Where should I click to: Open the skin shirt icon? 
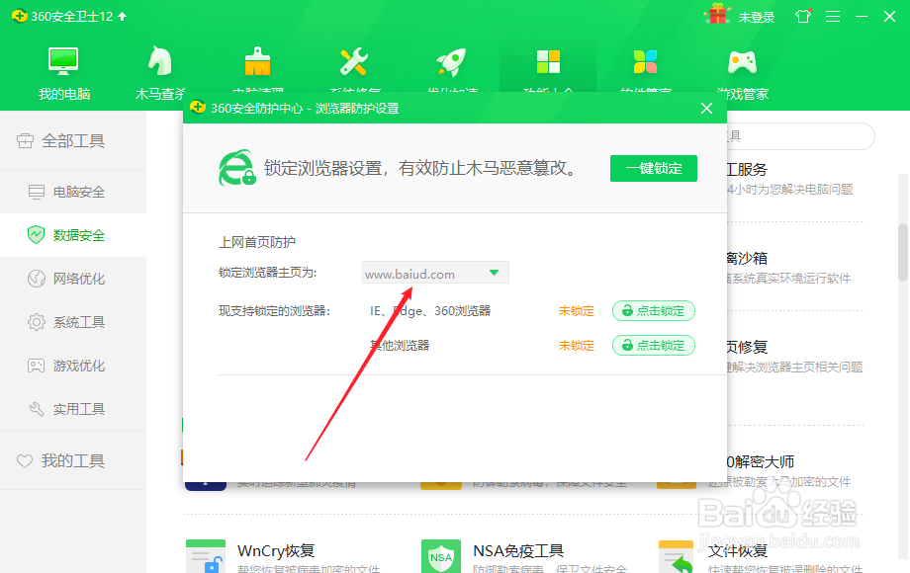803,16
